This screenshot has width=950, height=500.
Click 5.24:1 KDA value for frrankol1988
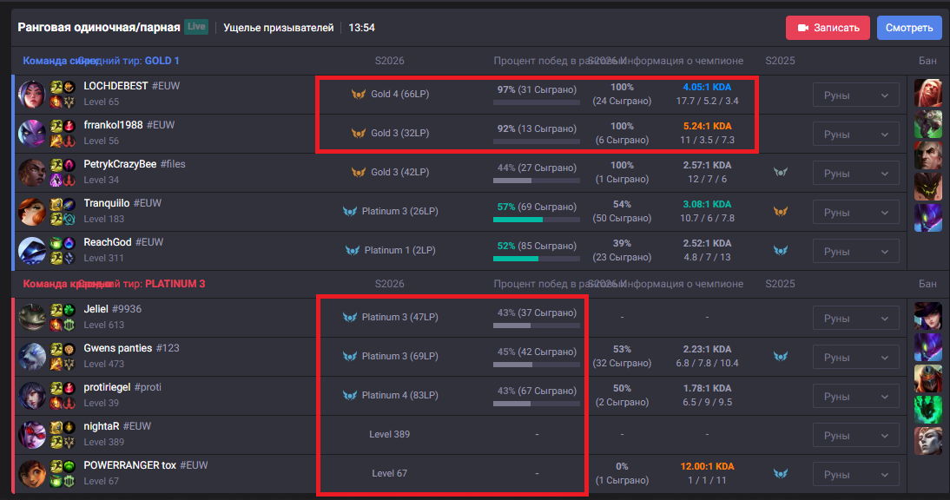click(x=707, y=127)
